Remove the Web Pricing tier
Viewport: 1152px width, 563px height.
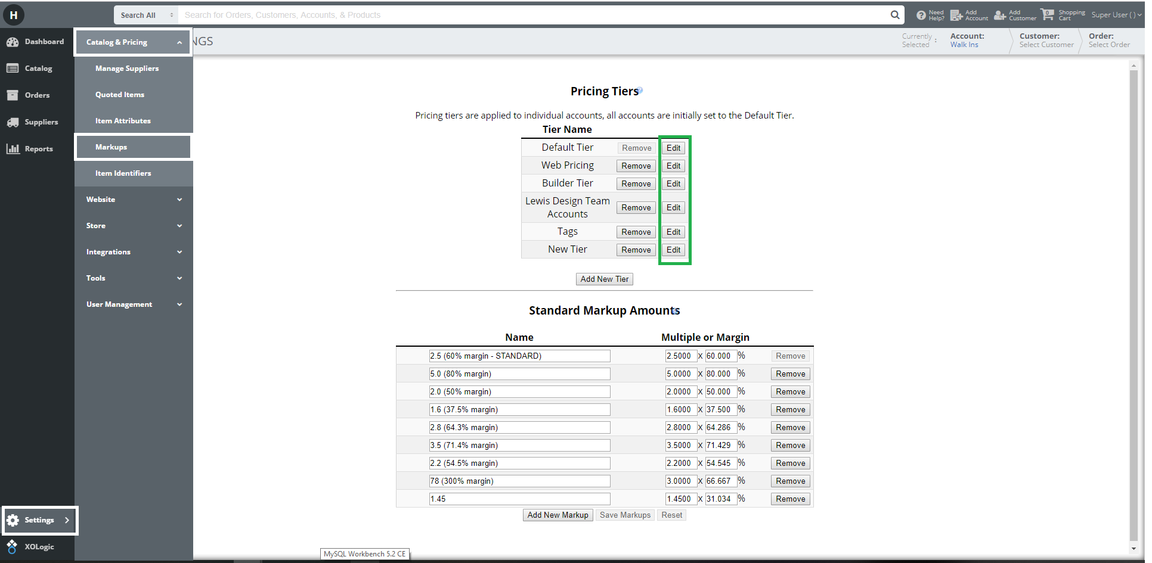(x=636, y=166)
